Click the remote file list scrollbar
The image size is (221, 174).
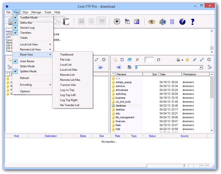212,102
